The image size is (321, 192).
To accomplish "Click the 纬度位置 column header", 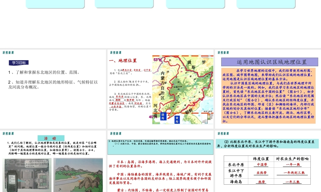I will tap(261, 159).
